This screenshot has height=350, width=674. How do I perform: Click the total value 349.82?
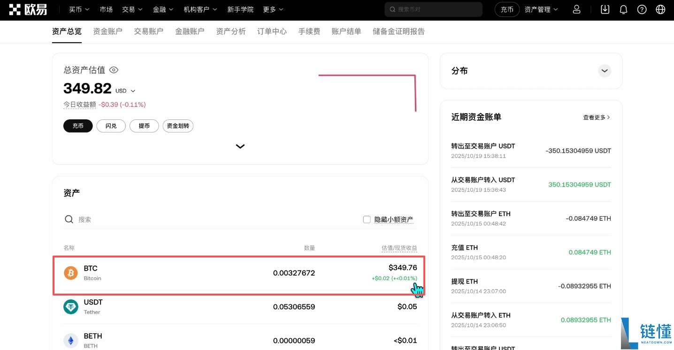(x=87, y=88)
